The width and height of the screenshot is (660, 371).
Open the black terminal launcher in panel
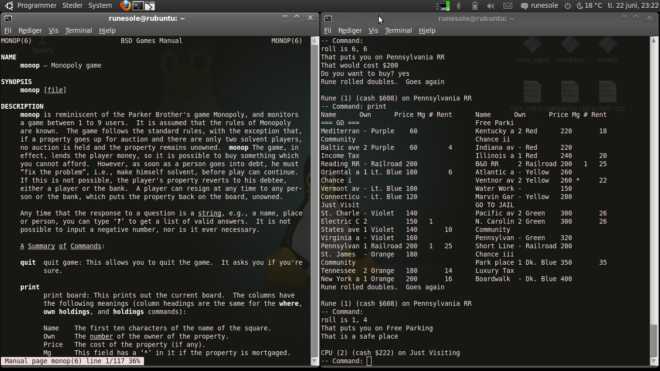(138, 6)
